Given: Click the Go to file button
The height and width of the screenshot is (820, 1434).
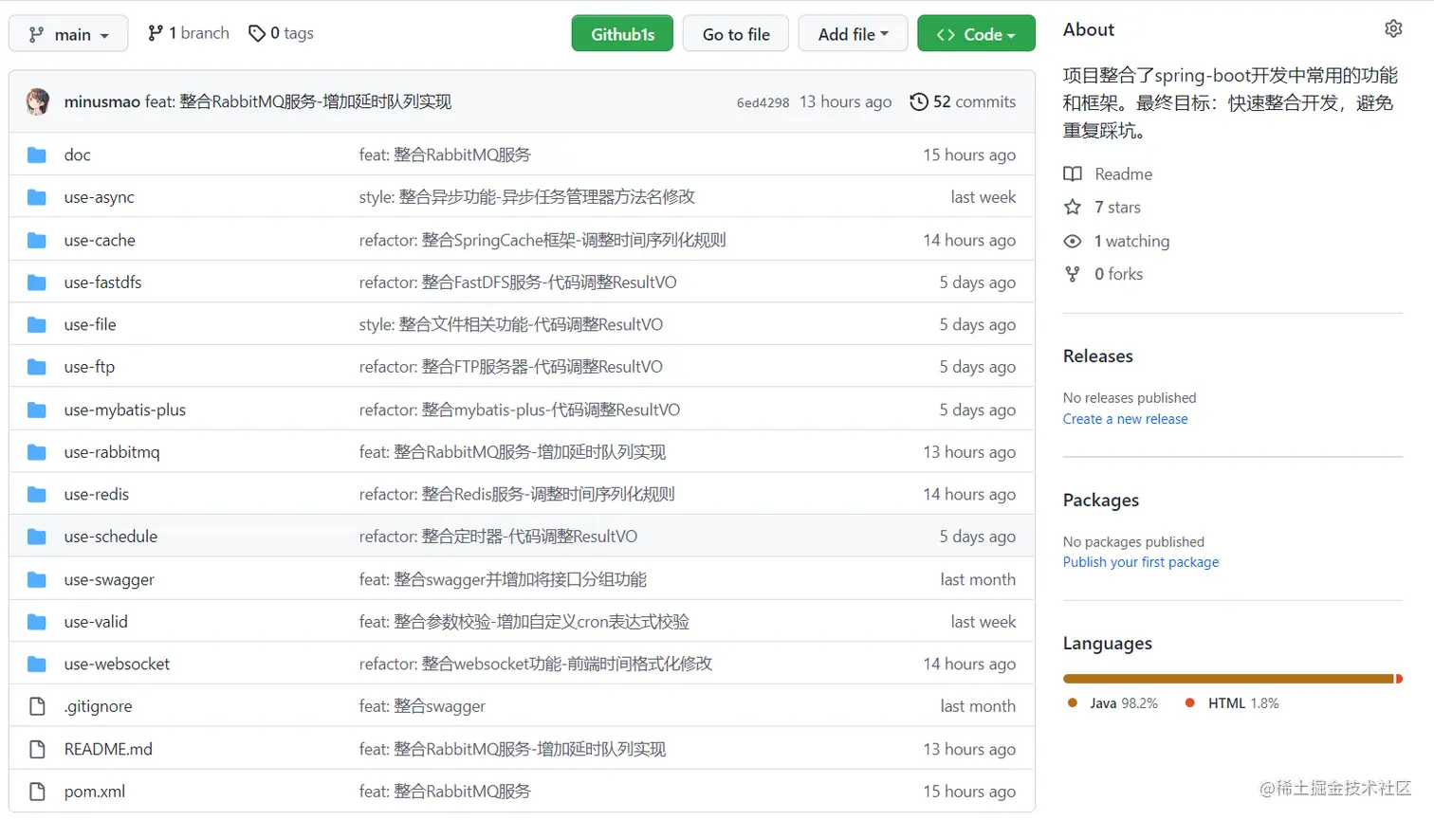Looking at the screenshot, I should [736, 34].
